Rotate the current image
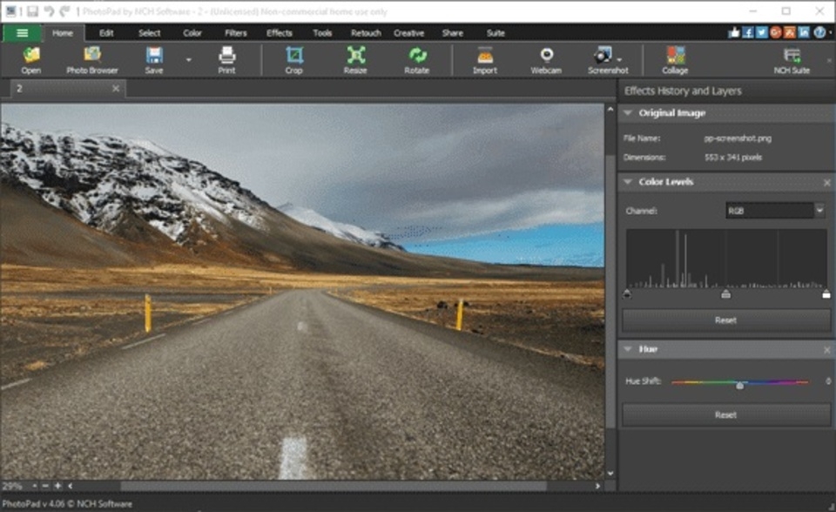This screenshot has width=836, height=512. coord(417,59)
